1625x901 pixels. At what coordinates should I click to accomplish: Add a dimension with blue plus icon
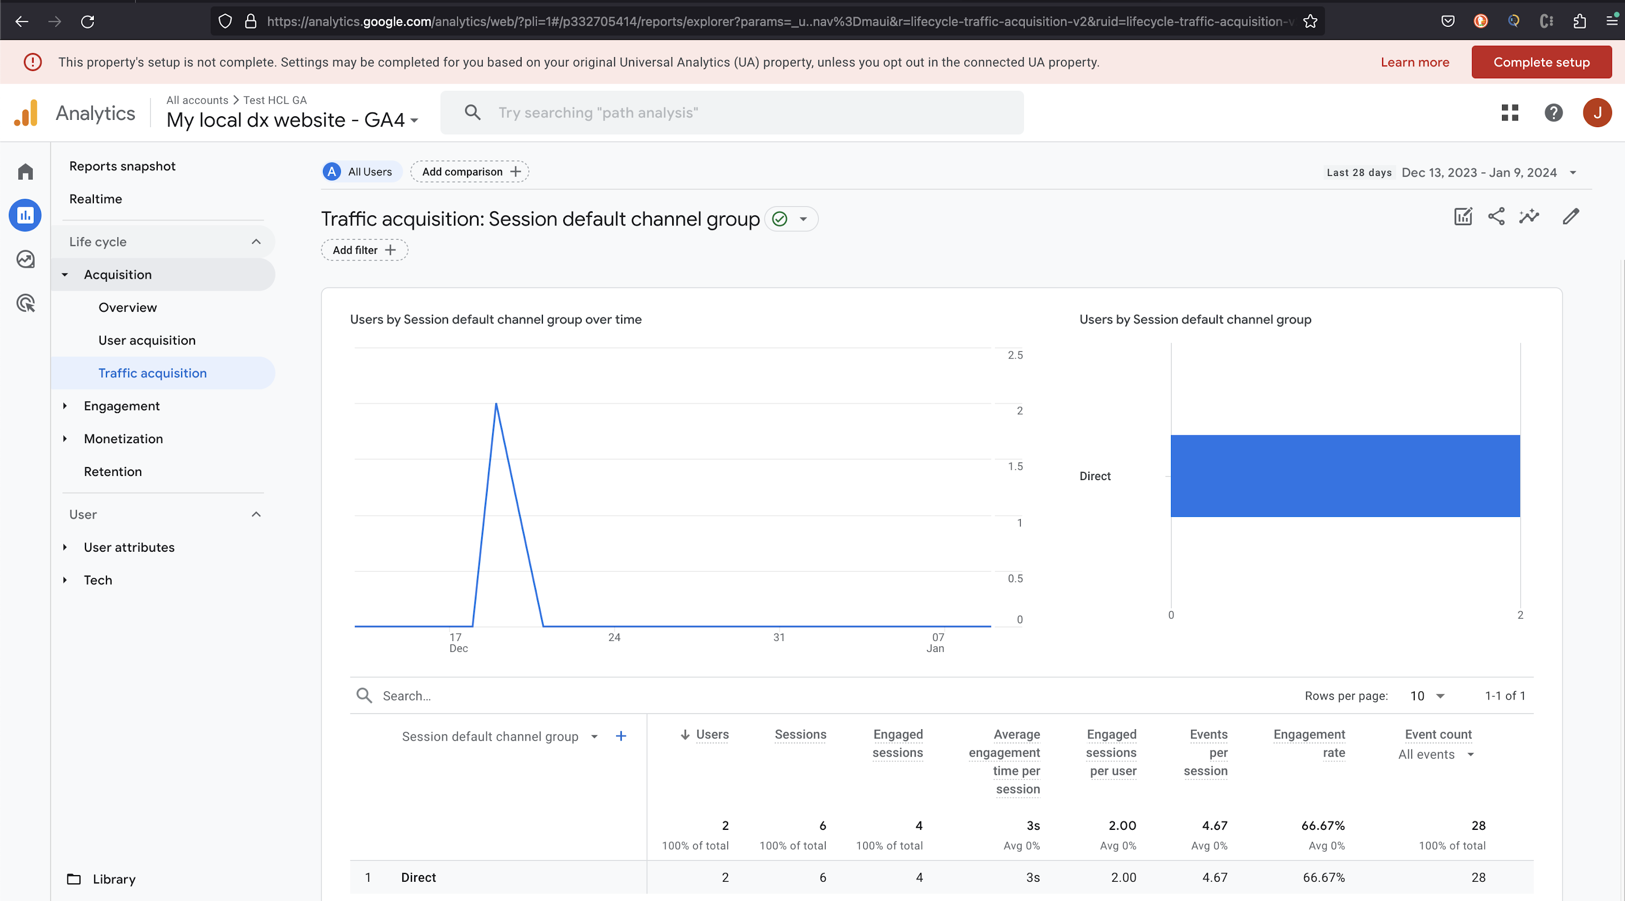(621, 736)
